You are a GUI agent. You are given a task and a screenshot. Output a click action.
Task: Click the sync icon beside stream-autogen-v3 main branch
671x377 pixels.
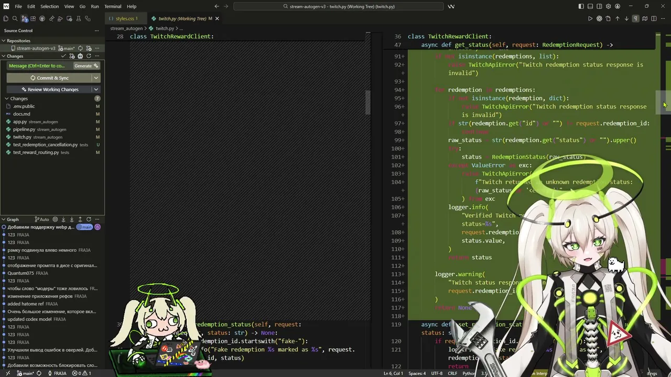tap(80, 48)
